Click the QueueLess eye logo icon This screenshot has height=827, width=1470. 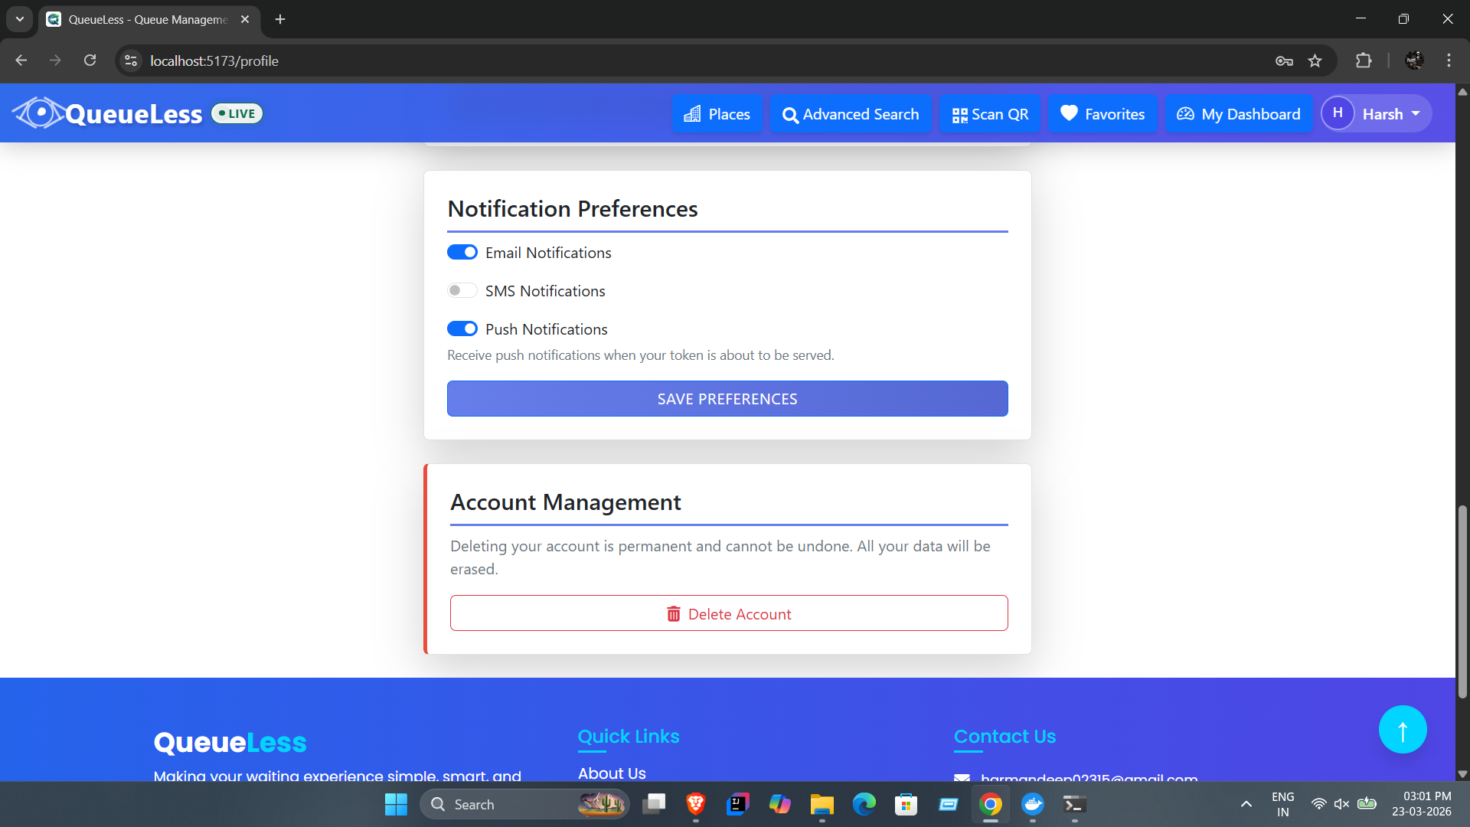click(x=38, y=113)
